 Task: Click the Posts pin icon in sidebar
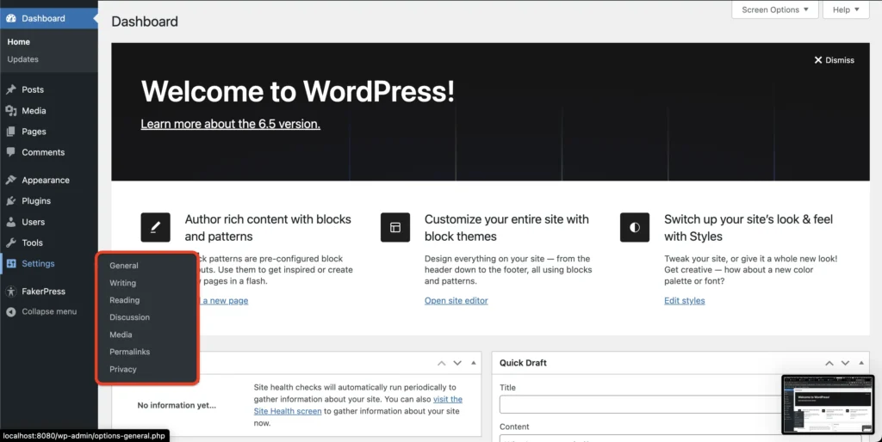coord(11,89)
